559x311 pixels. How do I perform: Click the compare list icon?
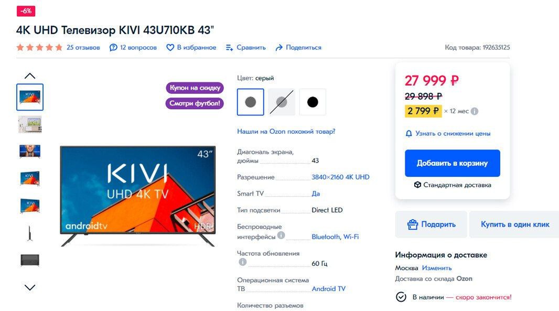pos(229,47)
